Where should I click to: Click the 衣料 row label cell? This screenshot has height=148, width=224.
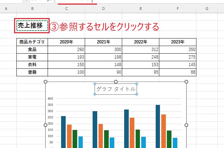click(x=32, y=65)
